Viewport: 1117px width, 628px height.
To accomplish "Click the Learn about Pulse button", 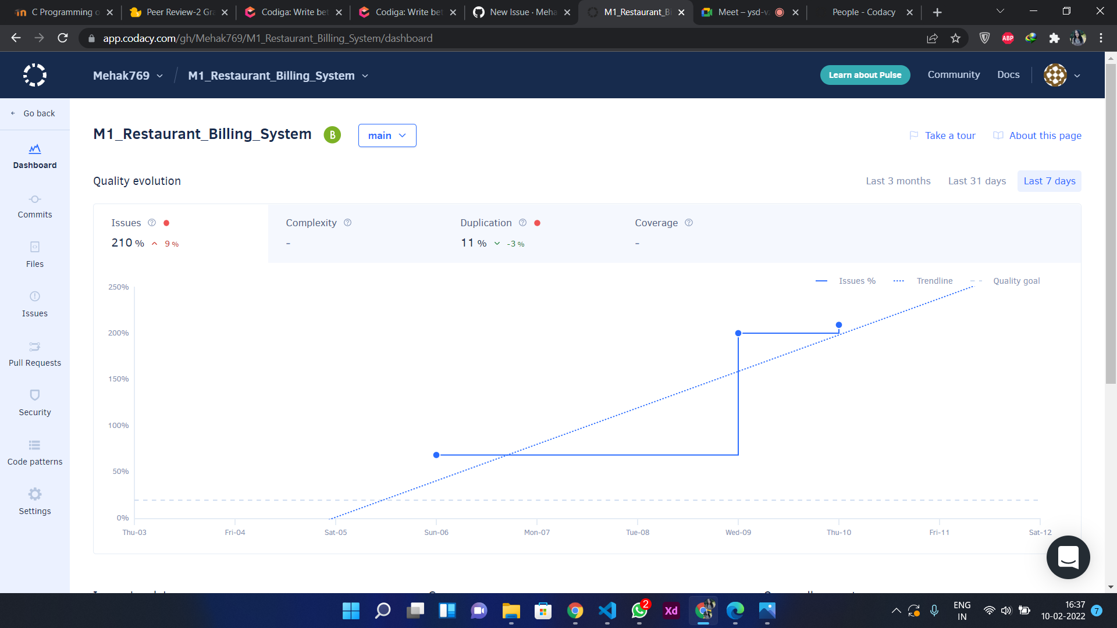I will (865, 75).
